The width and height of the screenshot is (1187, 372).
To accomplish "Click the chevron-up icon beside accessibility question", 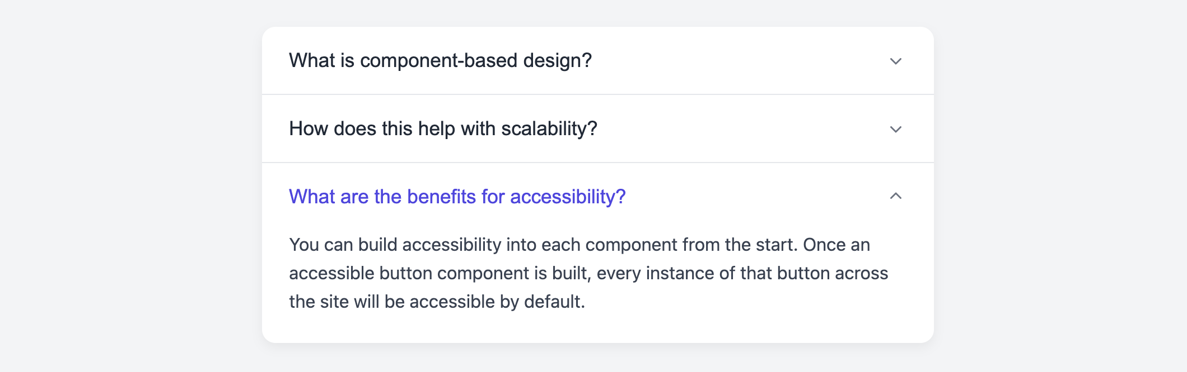I will click(896, 196).
